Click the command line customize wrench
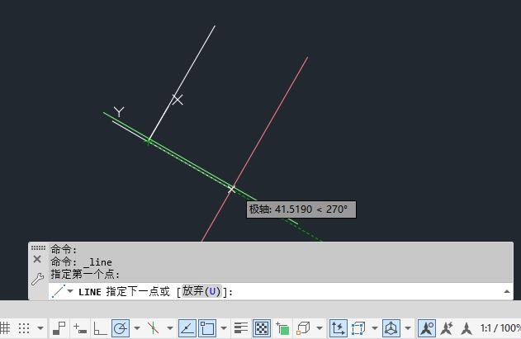 [37, 280]
